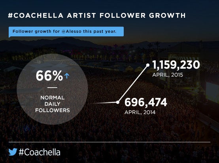Click the @Alesso handle in banner
This screenshot has width=219, height=163.
tap(72, 31)
